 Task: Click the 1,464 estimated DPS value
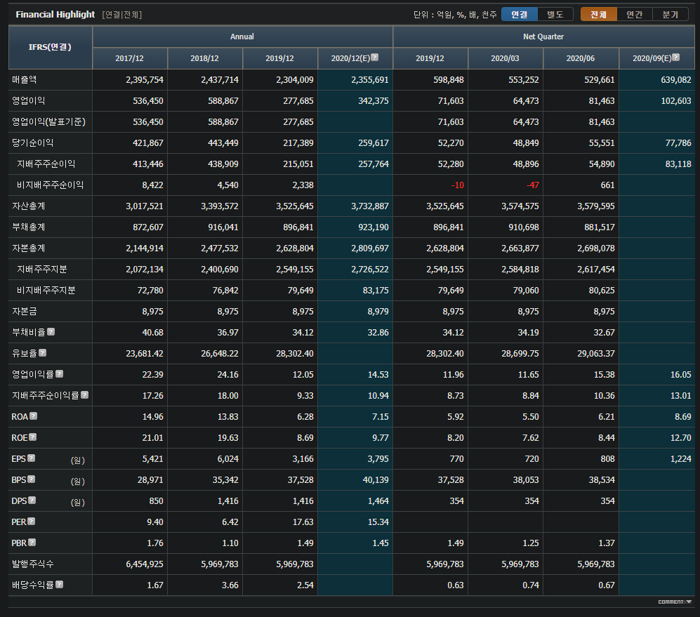coord(378,501)
